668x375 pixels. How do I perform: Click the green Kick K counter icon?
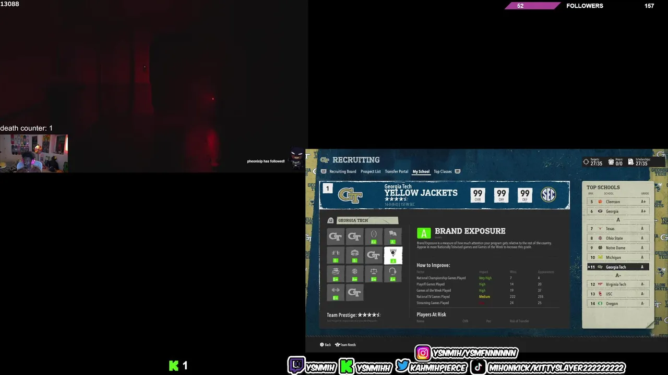coord(174,366)
